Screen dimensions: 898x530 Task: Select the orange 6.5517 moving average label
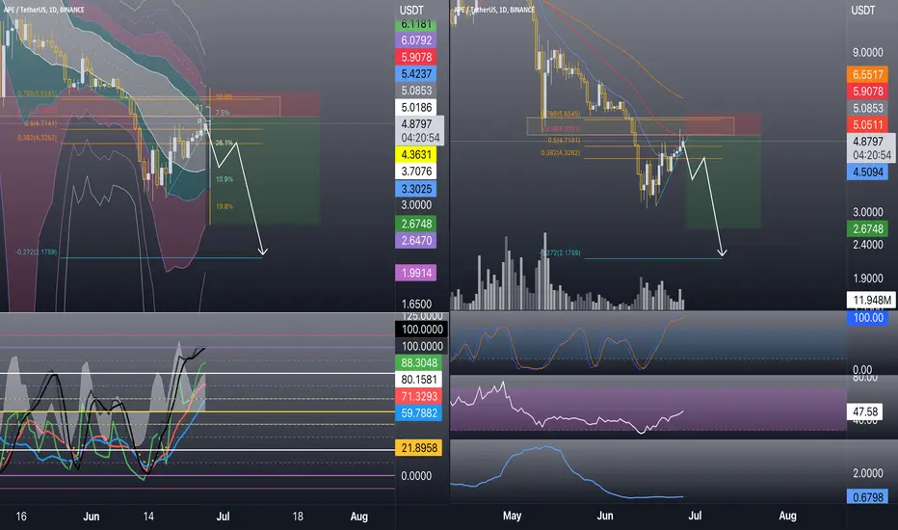click(x=867, y=74)
